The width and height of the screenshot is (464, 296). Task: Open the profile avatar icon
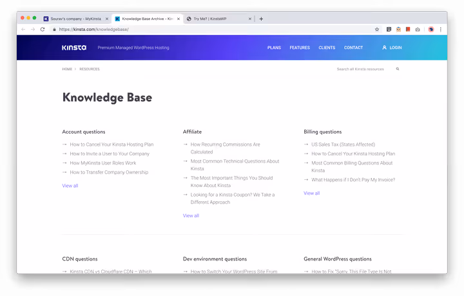click(431, 29)
